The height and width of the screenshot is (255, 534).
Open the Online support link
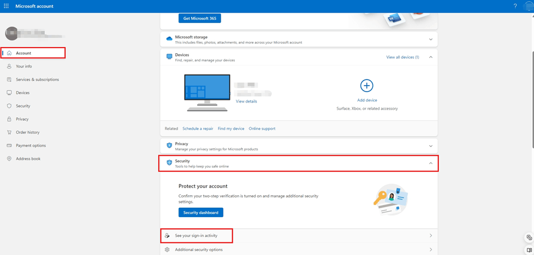262,128
